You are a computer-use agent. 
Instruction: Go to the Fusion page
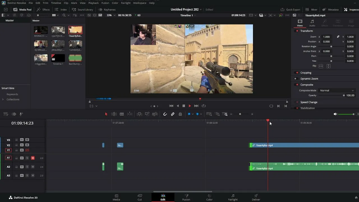click(186, 197)
